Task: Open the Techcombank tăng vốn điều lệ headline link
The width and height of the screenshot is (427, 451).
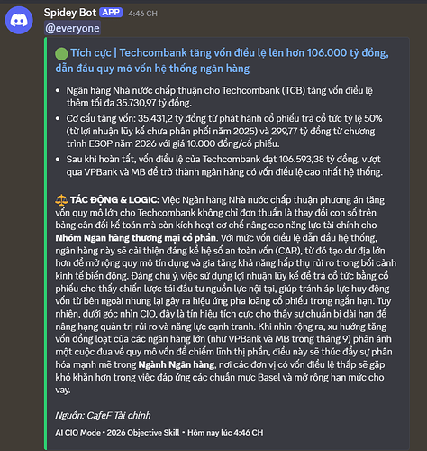Action: [222, 60]
